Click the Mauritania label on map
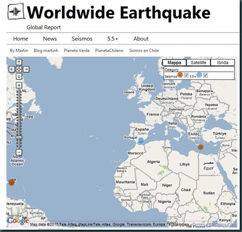 click(125, 182)
